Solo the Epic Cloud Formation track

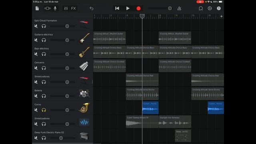tap(44, 26)
